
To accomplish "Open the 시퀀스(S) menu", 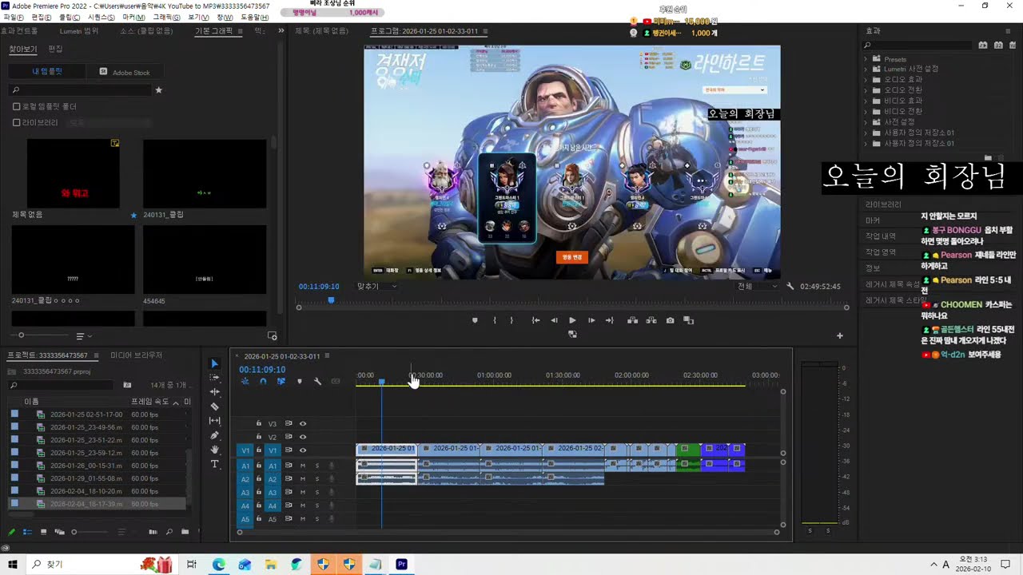I will pos(101,17).
